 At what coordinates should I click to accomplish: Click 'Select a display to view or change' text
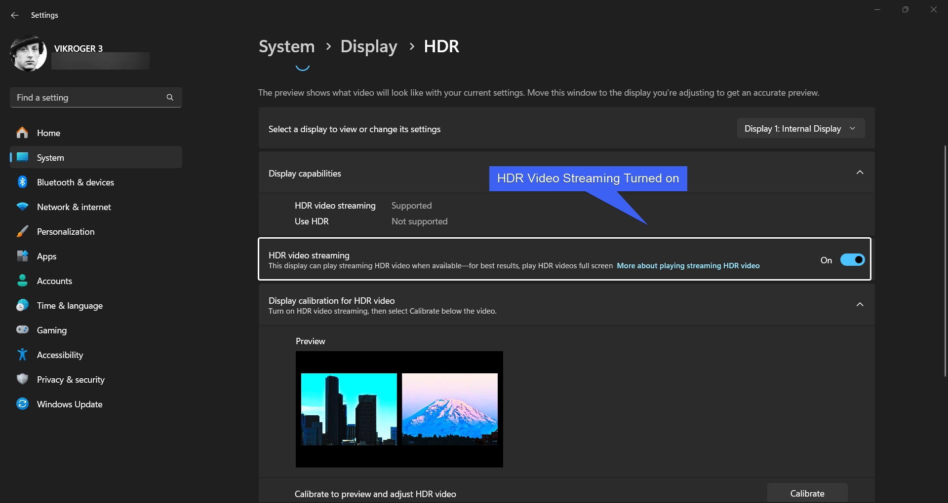(354, 129)
